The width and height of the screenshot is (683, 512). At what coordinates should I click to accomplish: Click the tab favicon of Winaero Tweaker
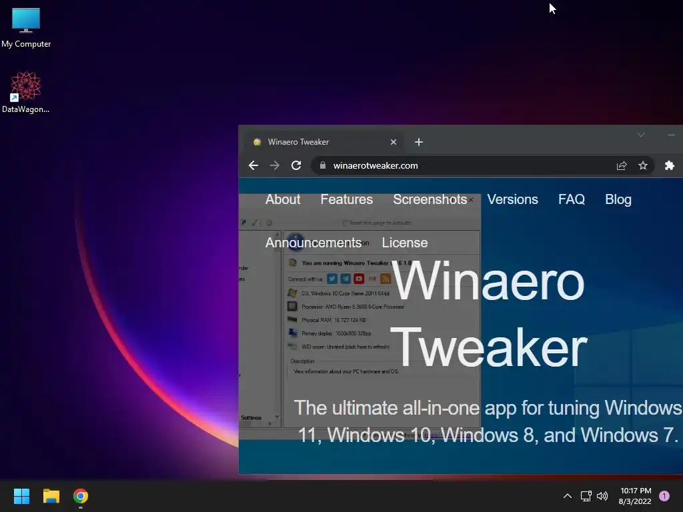tap(257, 142)
